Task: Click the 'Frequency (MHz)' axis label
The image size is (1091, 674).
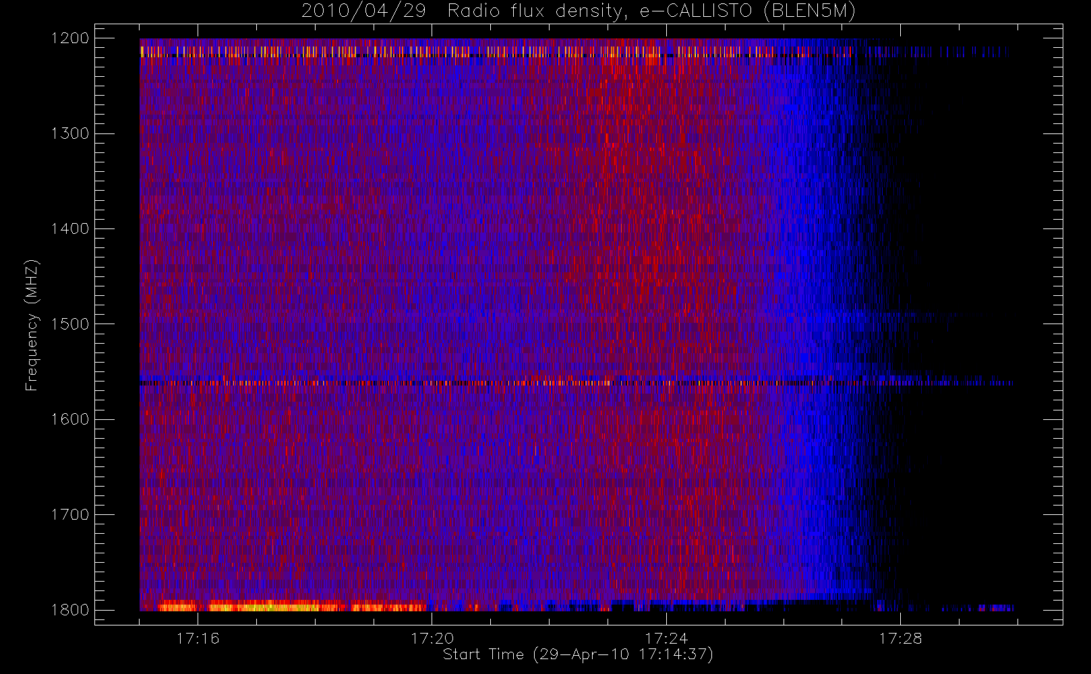Action: (x=31, y=325)
